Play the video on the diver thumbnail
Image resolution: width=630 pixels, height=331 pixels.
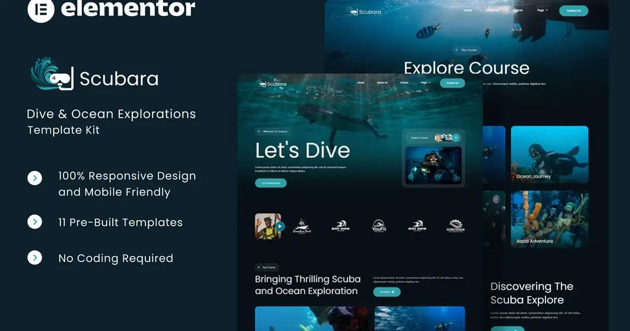(x=280, y=226)
